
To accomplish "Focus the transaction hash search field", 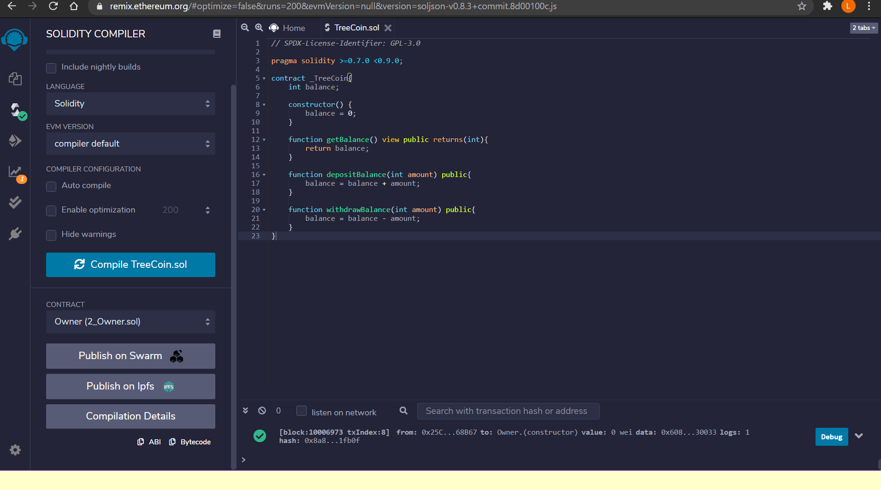I will (x=508, y=411).
